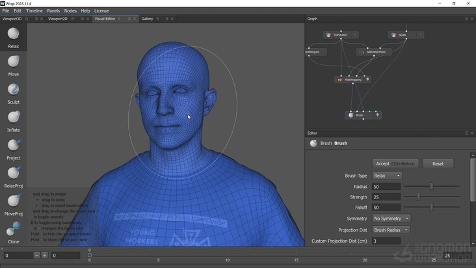Screen dimensions: 476x268
Task: Toggle the FastWrapping node lightbulb
Action: (367, 80)
